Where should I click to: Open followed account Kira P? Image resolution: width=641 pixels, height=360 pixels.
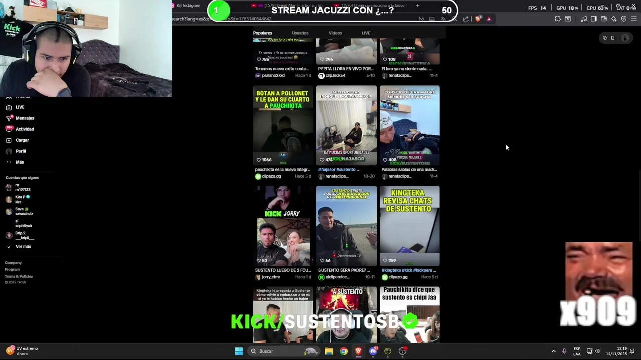coord(18,199)
